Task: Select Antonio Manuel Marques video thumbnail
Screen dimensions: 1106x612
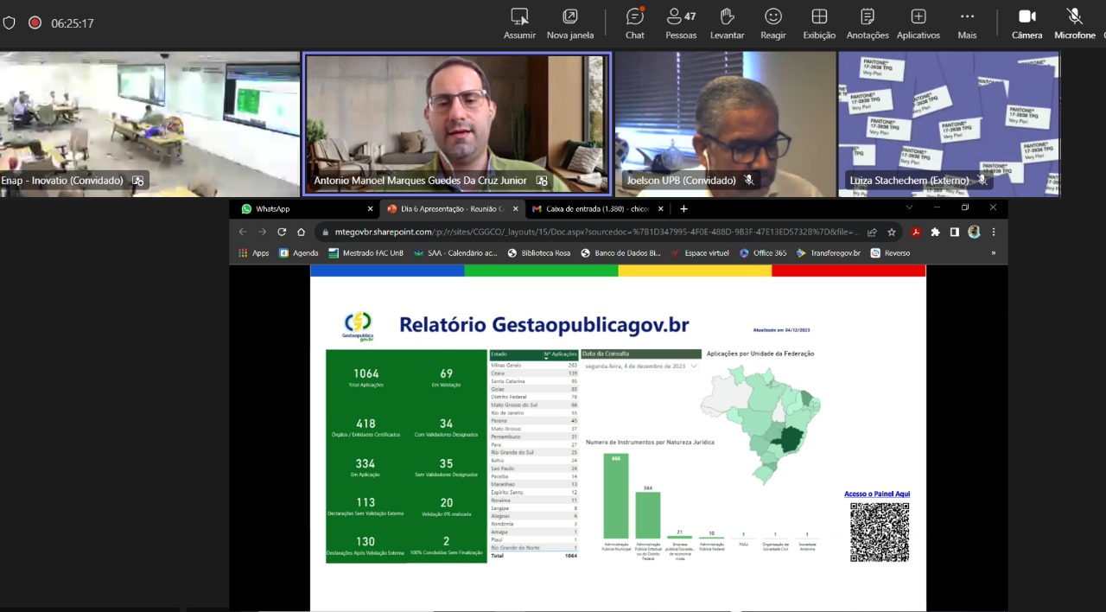Action: [456, 124]
